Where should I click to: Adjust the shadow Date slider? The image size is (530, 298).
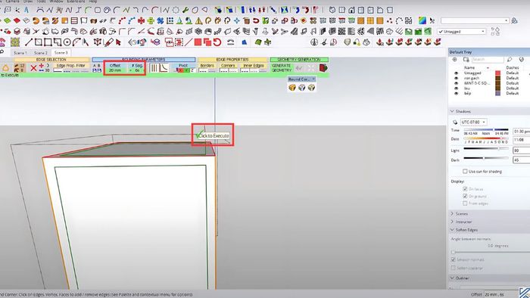click(486, 138)
